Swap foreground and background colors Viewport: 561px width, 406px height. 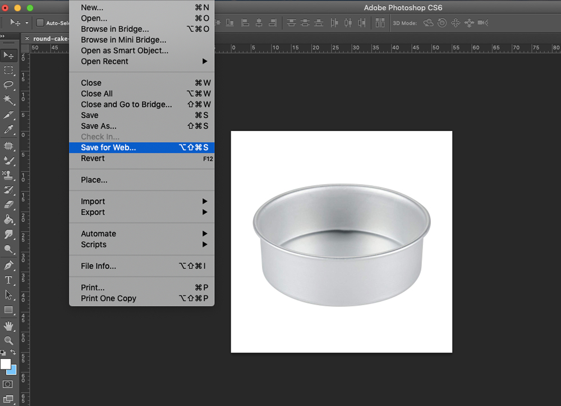[13, 352]
